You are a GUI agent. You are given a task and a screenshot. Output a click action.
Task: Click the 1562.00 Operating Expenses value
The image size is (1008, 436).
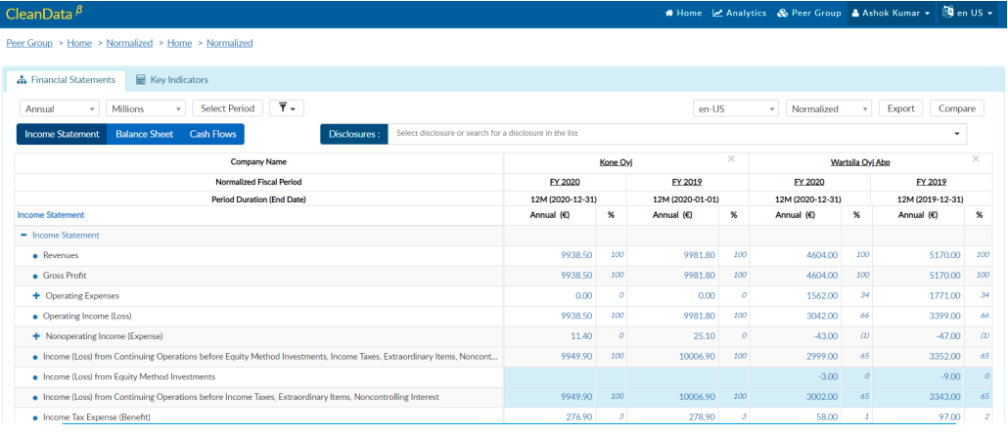coord(822,296)
